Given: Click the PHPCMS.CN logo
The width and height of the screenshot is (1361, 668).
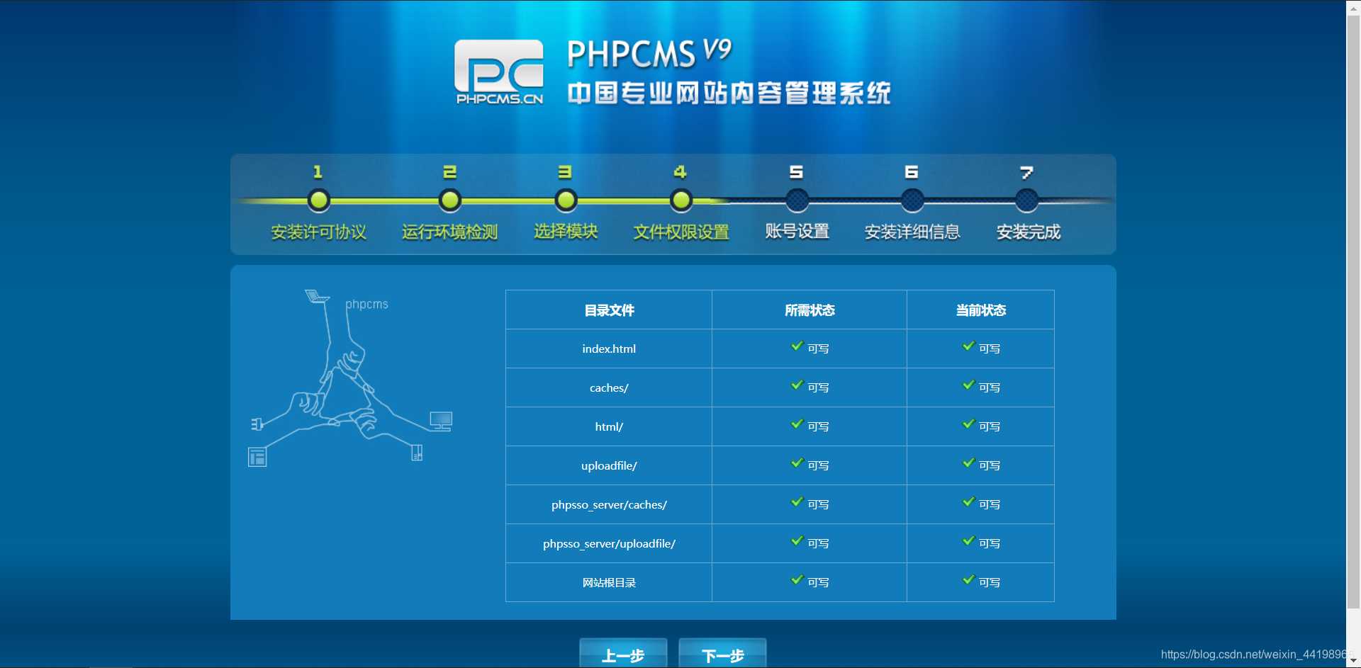Looking at the screenshot, I should pos(498,72).
